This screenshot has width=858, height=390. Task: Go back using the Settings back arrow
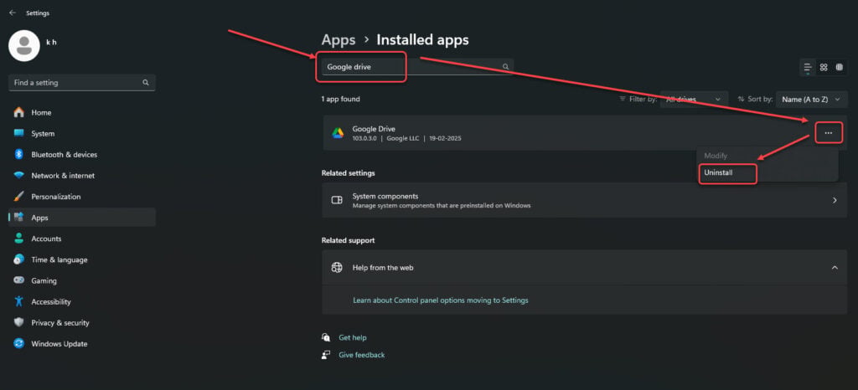[x=12, y=13]
